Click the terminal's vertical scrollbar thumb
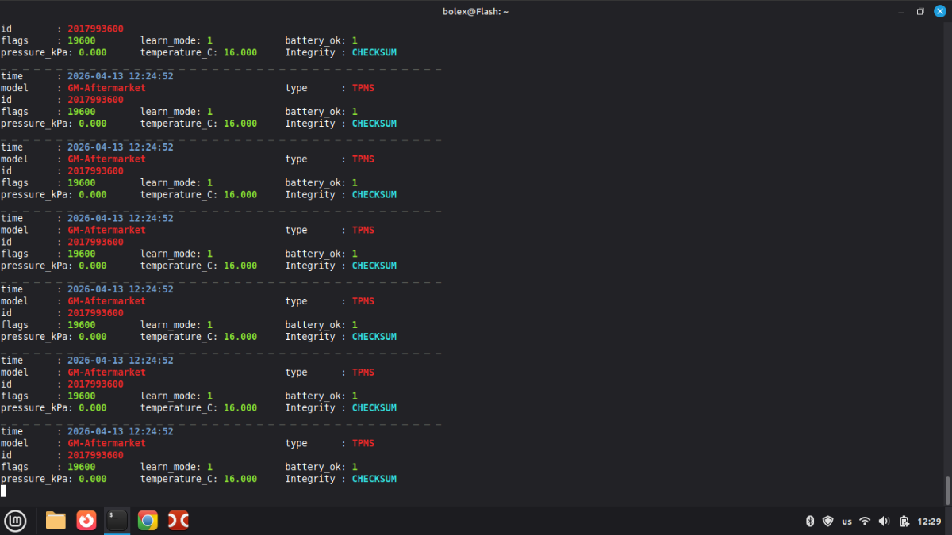 (947, 490)
